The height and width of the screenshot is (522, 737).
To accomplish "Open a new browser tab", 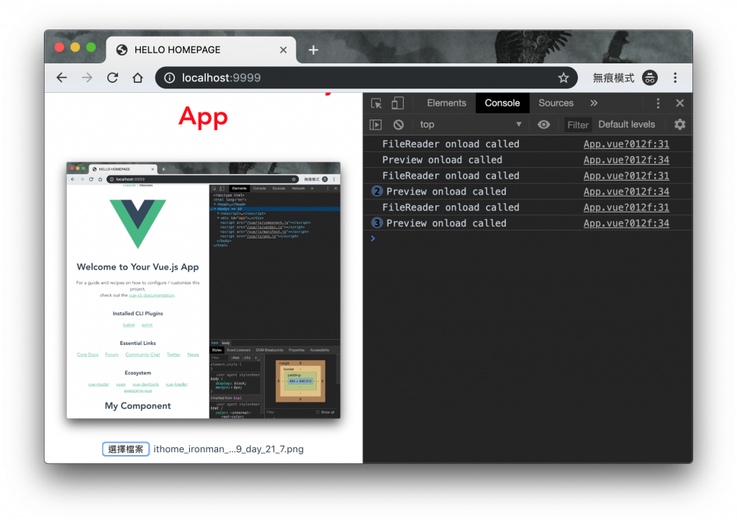I will [314, 50].
